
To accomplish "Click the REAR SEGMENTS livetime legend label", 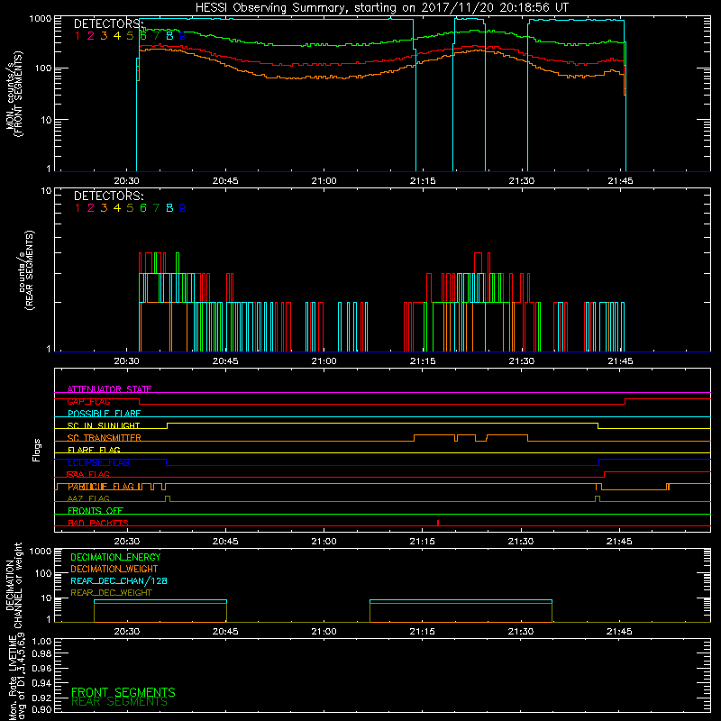I will pos(120,702).
